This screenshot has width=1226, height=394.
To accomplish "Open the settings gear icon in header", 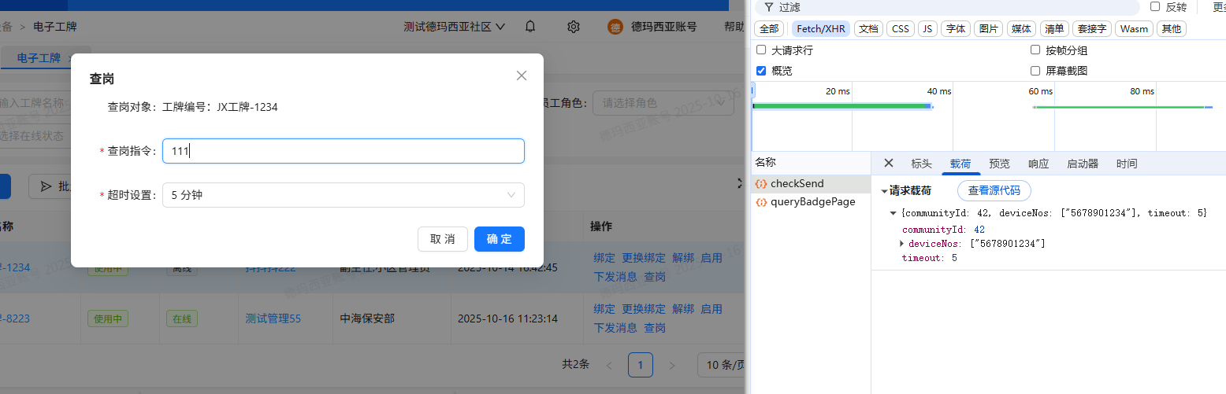I will click(x=574, y=27).
